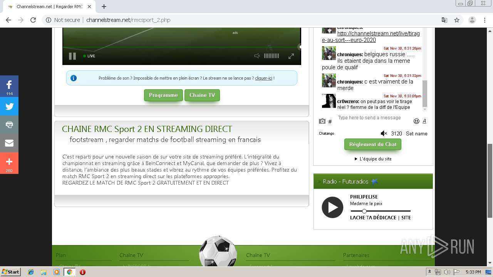Viewport: 493px width, 277px height.
Task: Click footer 'Plan' heading
Action: (61, 255)
